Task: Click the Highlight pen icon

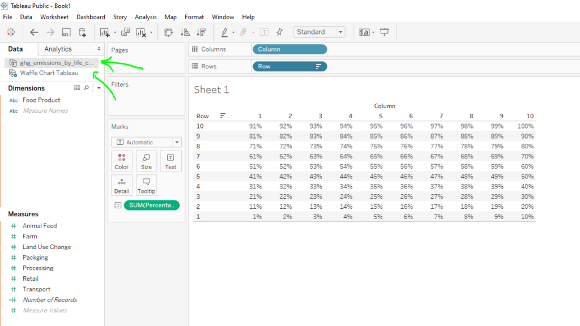Action: pyautogui.click(x=224, y=32)
